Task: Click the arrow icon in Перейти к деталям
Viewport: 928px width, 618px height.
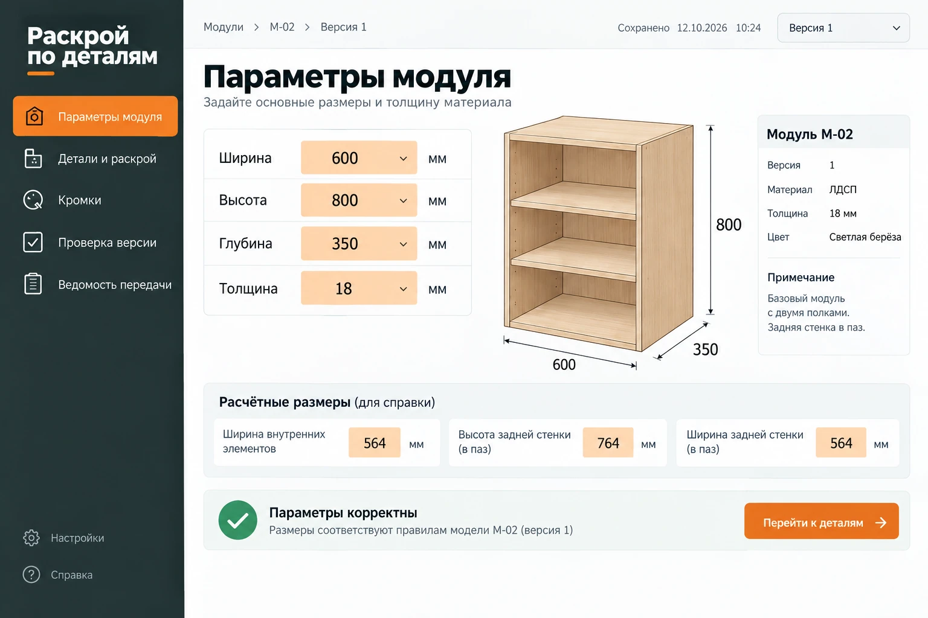Action: [x=881, y=523]
